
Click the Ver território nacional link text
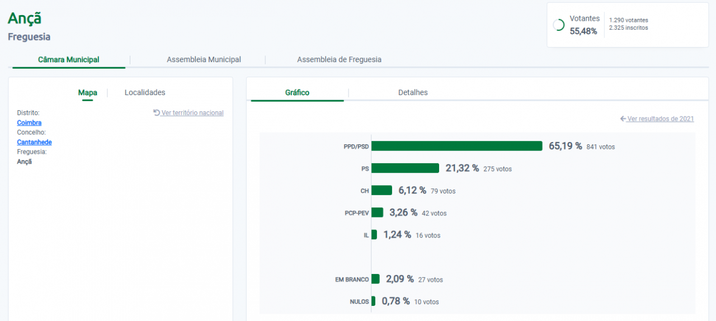tap(192, 113)
